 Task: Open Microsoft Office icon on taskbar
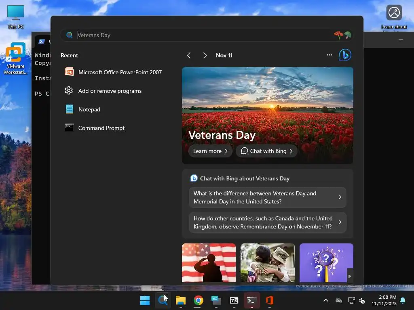[269, 300]
